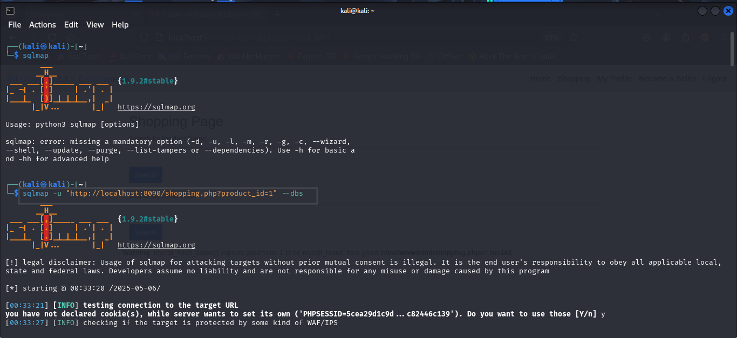Click the 'starting @ 00:33:20' line
The image size is (737, 338).
[83, 288]
